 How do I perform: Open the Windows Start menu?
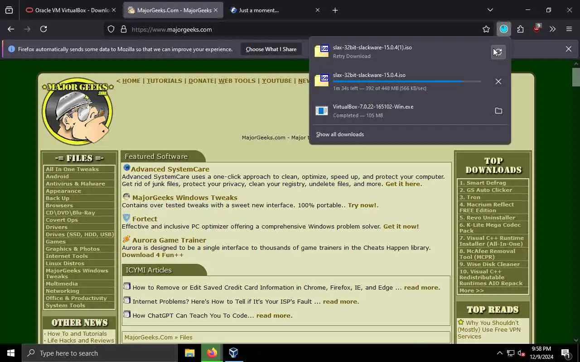(11, 353)
